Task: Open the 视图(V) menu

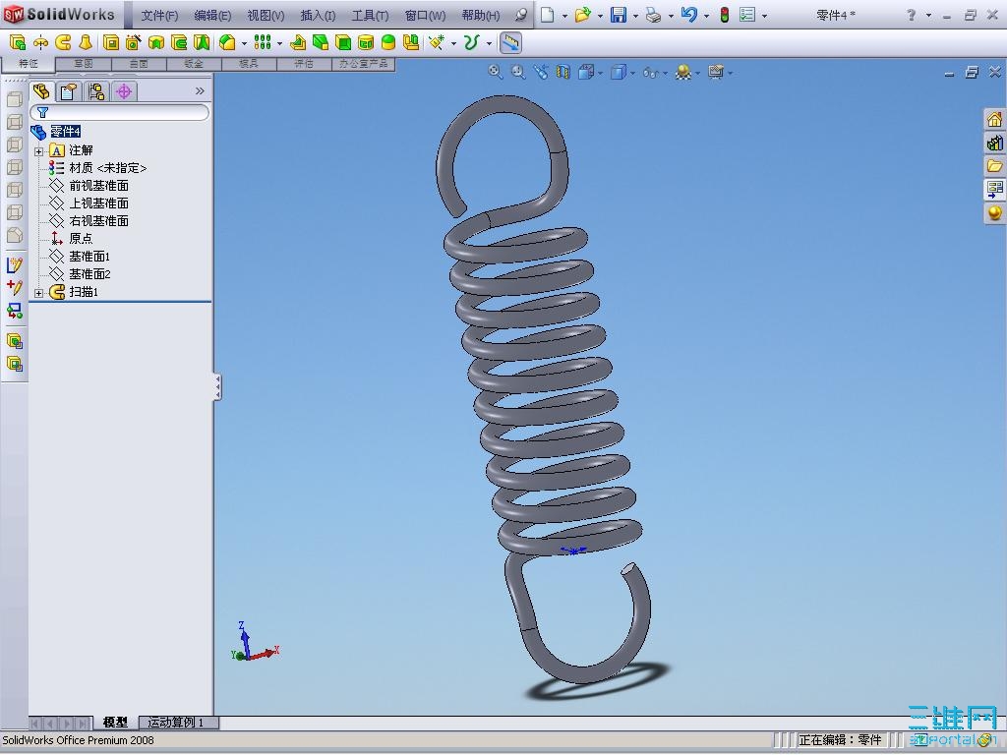Action: (x=266, y=16)
